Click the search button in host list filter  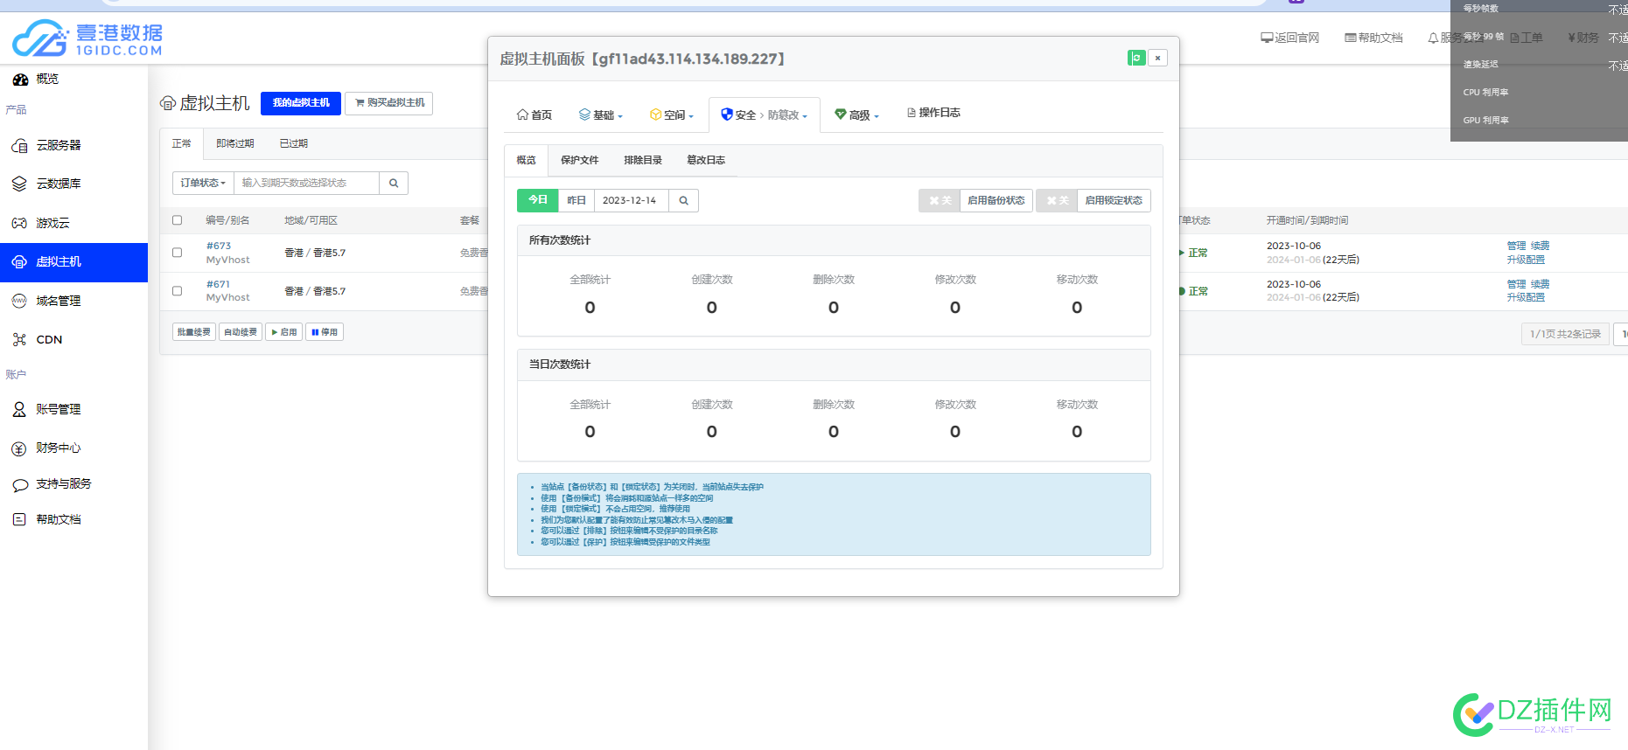[394, 183]
